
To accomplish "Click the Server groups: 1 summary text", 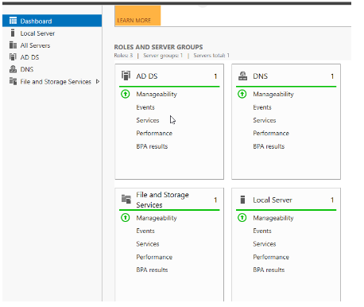I will (163, 56).
